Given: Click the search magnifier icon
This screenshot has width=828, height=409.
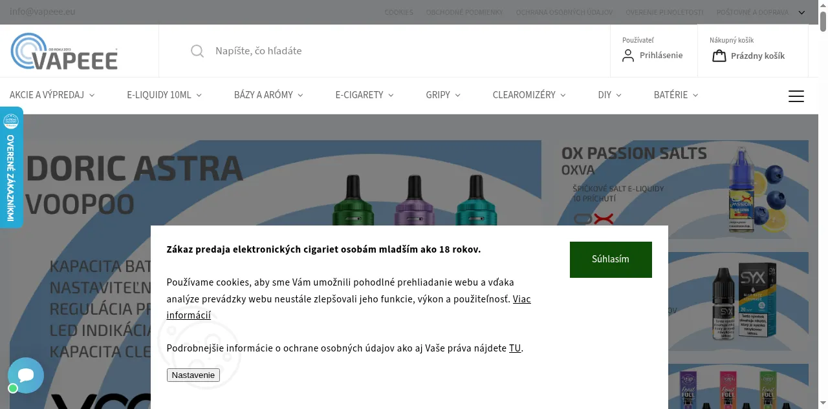Looking at the screenshot, I should click(x=197, y=51).
